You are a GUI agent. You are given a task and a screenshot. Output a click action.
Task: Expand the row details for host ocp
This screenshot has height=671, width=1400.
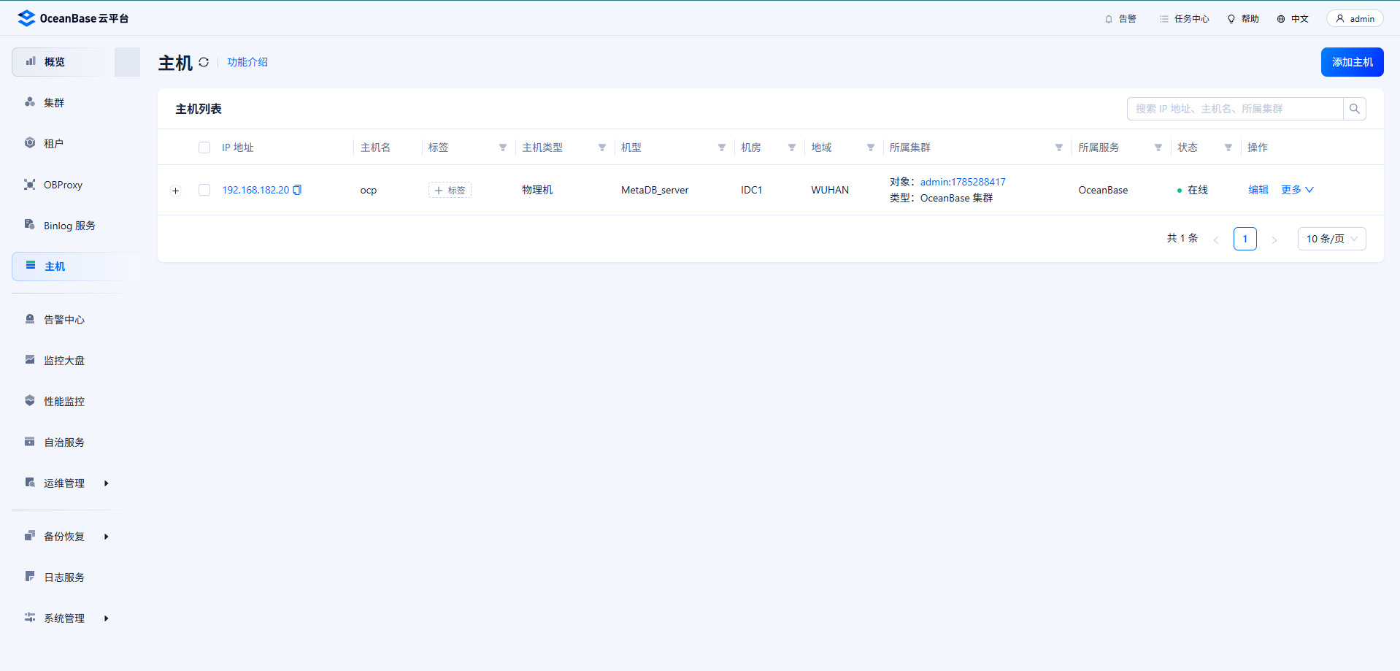pyautogui.click(x=175, y=191)
